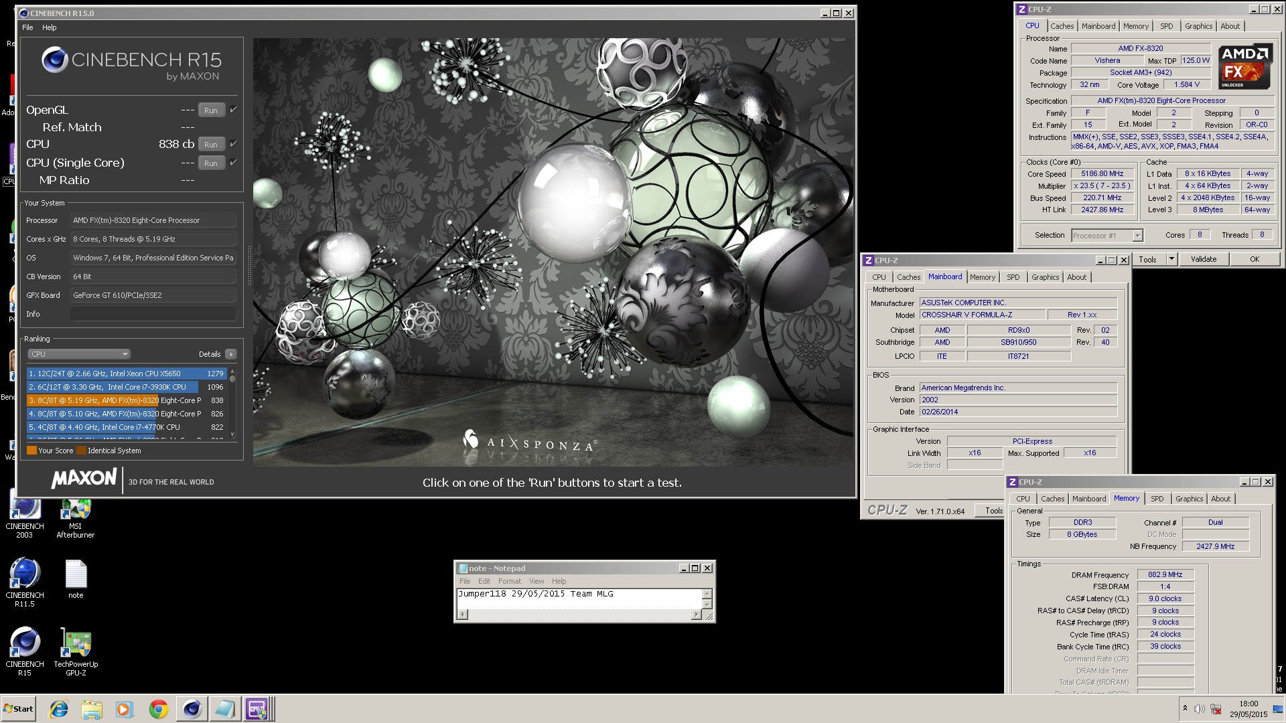Click the Validate button in CPU-Z
Screen dimensions: 1286x723
pos(1204,259)
